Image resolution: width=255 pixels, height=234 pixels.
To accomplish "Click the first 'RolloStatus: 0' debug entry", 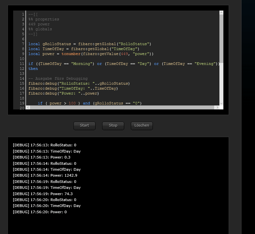I will click(44, 145).
